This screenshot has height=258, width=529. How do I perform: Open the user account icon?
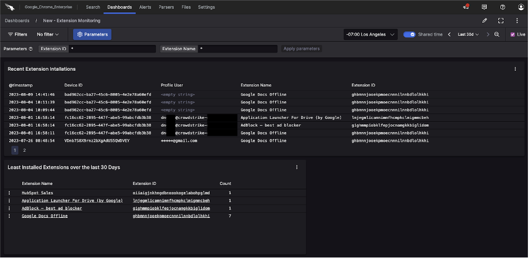pos(521,7)
